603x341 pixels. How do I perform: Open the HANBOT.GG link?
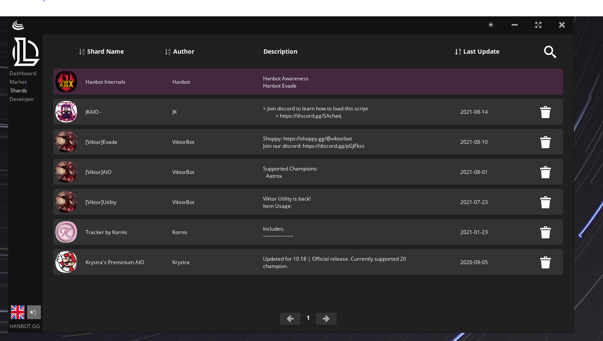click(x=24, y=326)
